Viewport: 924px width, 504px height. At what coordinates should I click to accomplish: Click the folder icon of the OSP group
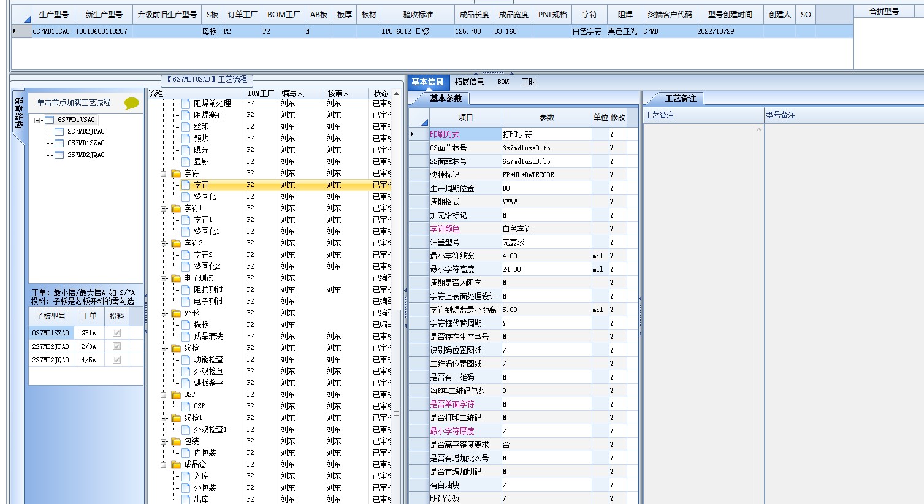pos(176,395)
